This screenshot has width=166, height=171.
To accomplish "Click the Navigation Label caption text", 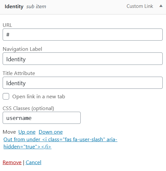I will click(22, 49).
